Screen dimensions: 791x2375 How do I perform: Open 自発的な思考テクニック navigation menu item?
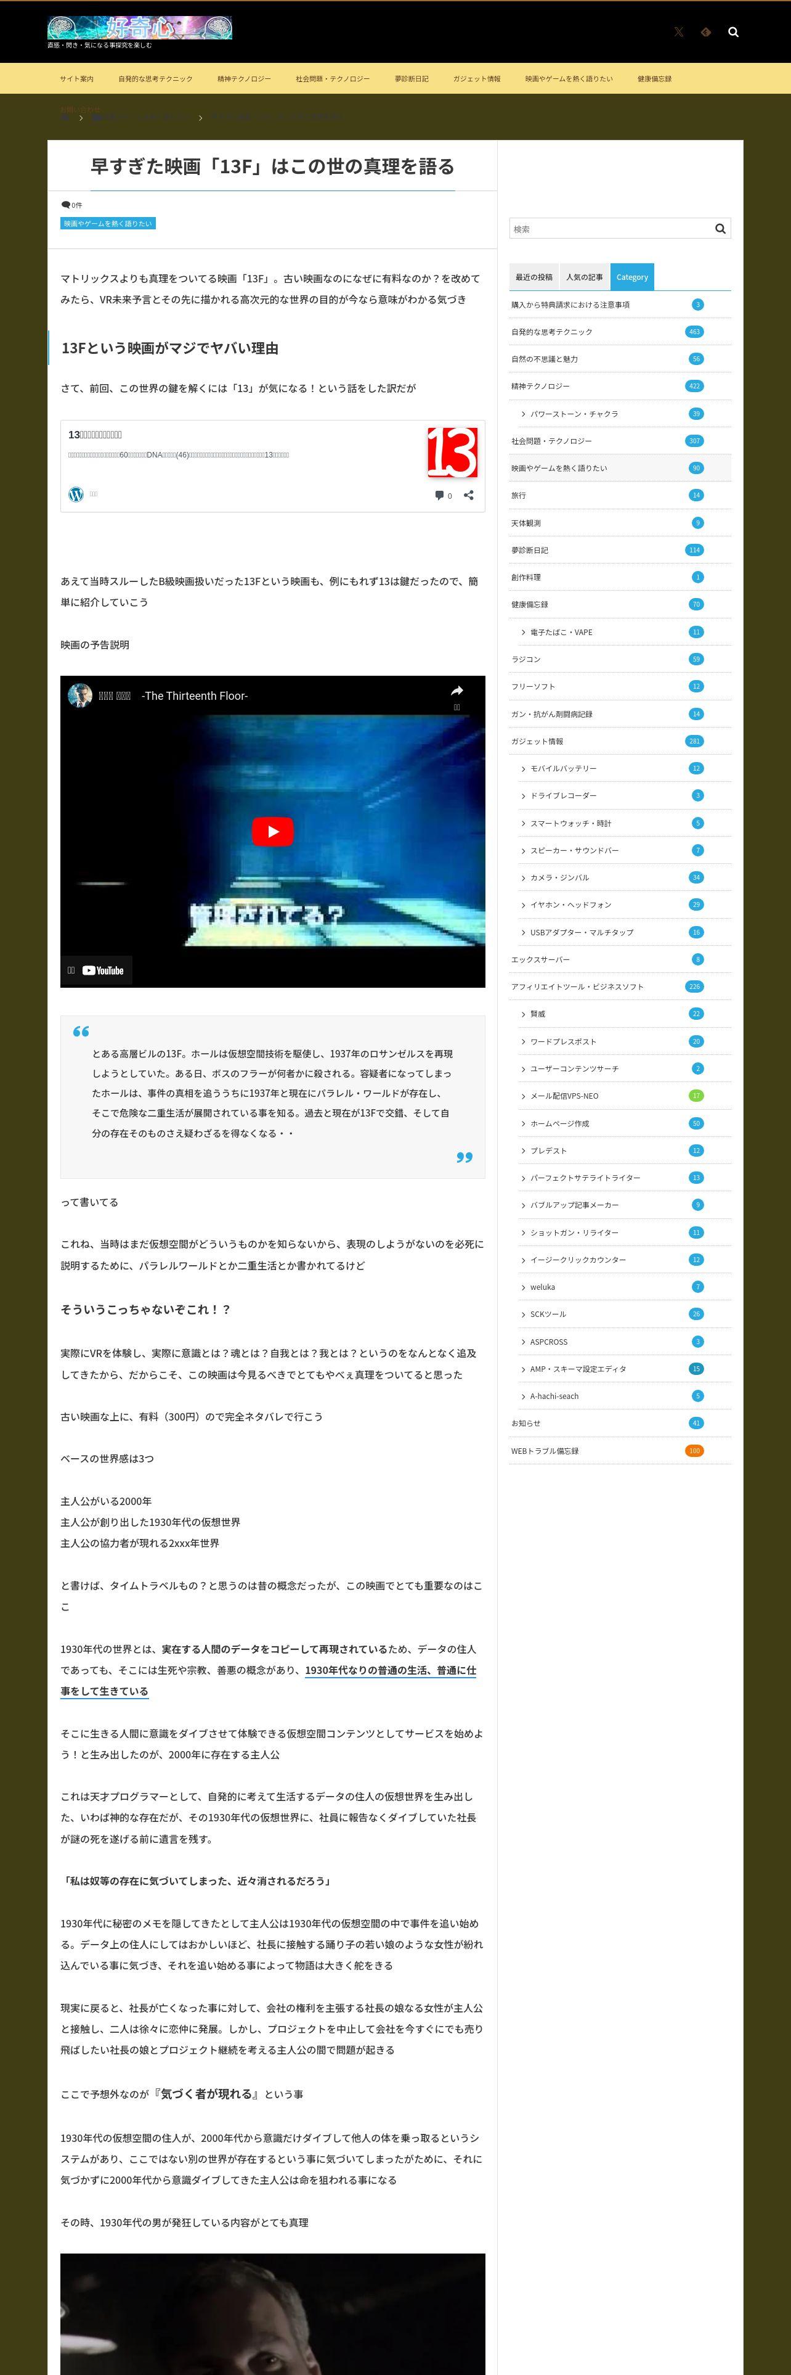pos(156,78)
